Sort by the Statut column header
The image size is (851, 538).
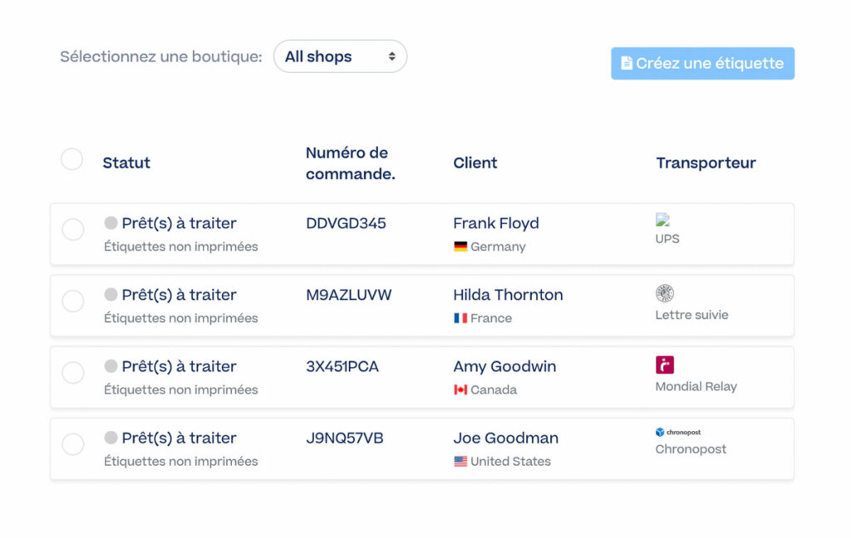tap(126, 163)
